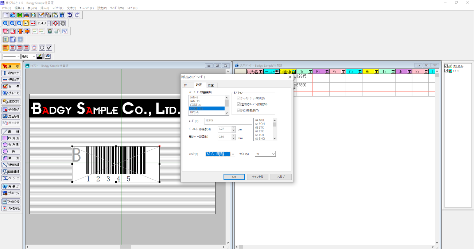Select the 縦組文字 vertical text tool
Viewport: 474px width, 249px height.
pos(11,73)
